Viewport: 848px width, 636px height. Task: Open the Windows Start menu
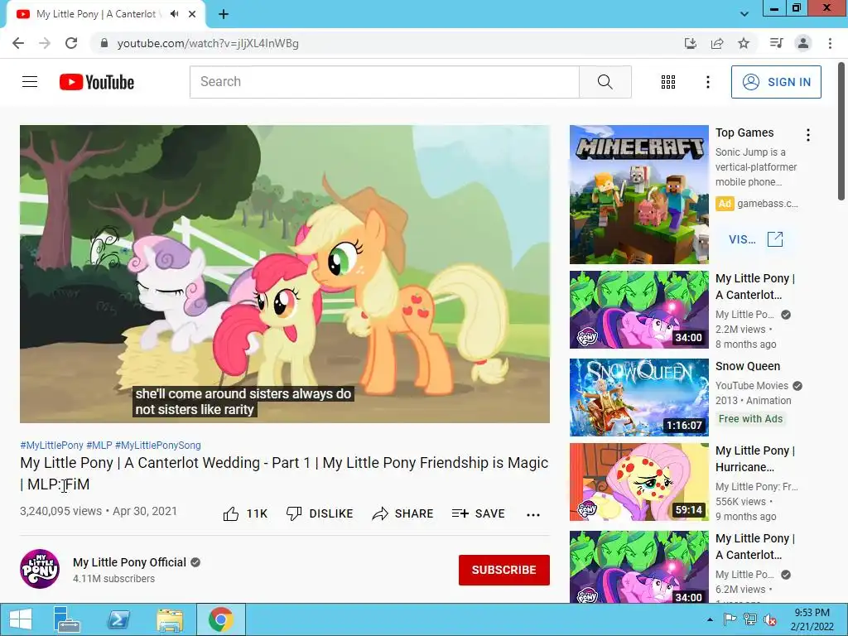pyautogui.click(x=20, y=619)
